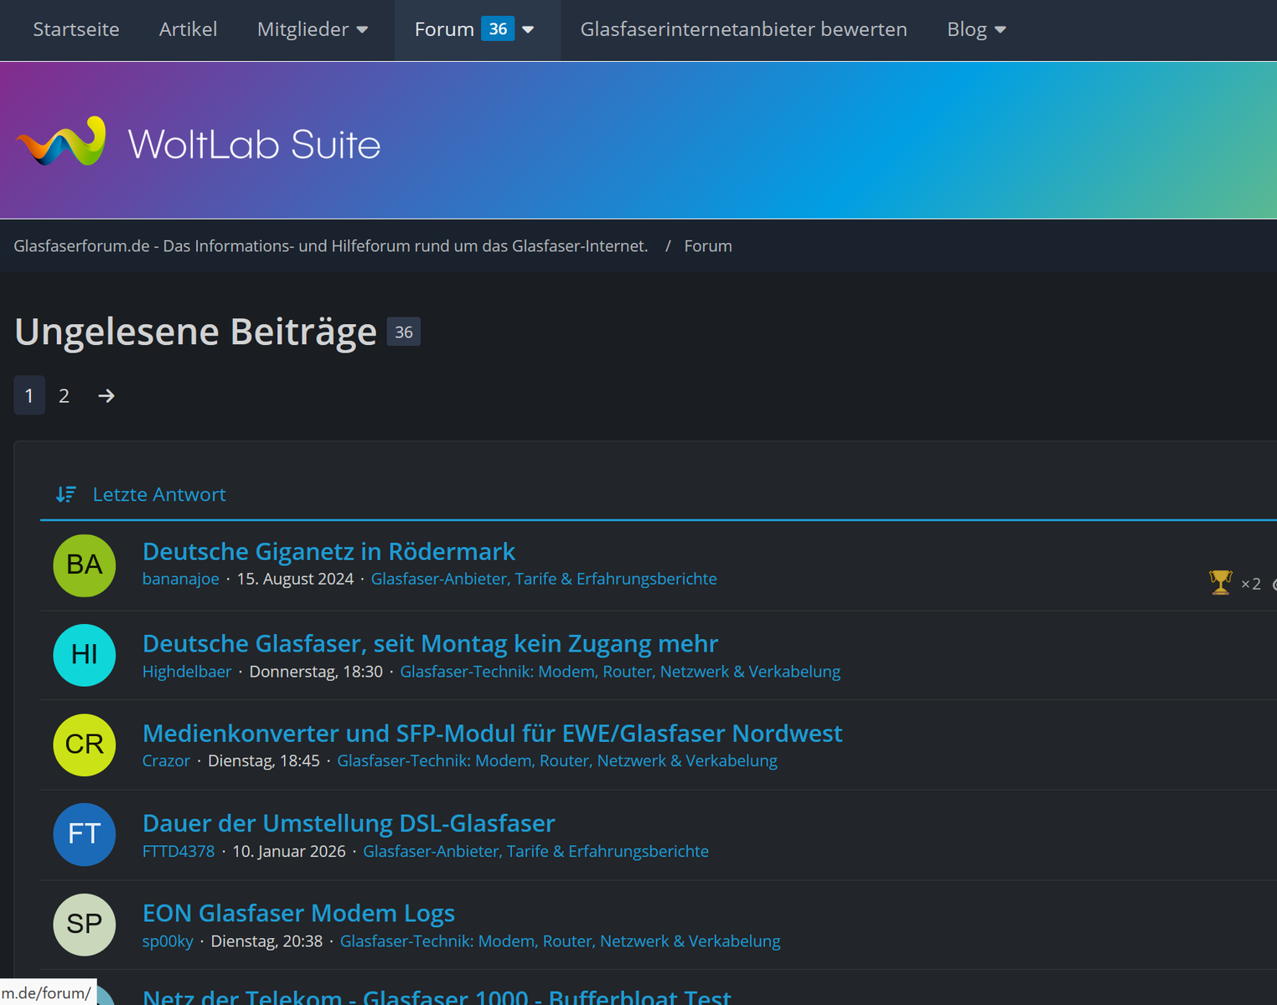Open the Startseite menu item
Image resolution: width=1277 pixels, height=1005 pixels.
click(76, 29)
